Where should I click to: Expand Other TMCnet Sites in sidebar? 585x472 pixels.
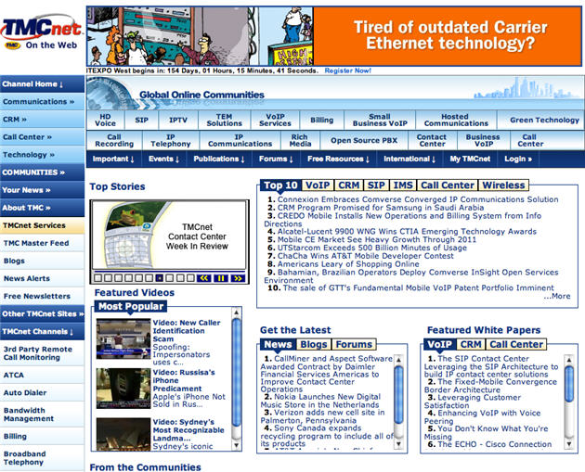tap(42, 313)
